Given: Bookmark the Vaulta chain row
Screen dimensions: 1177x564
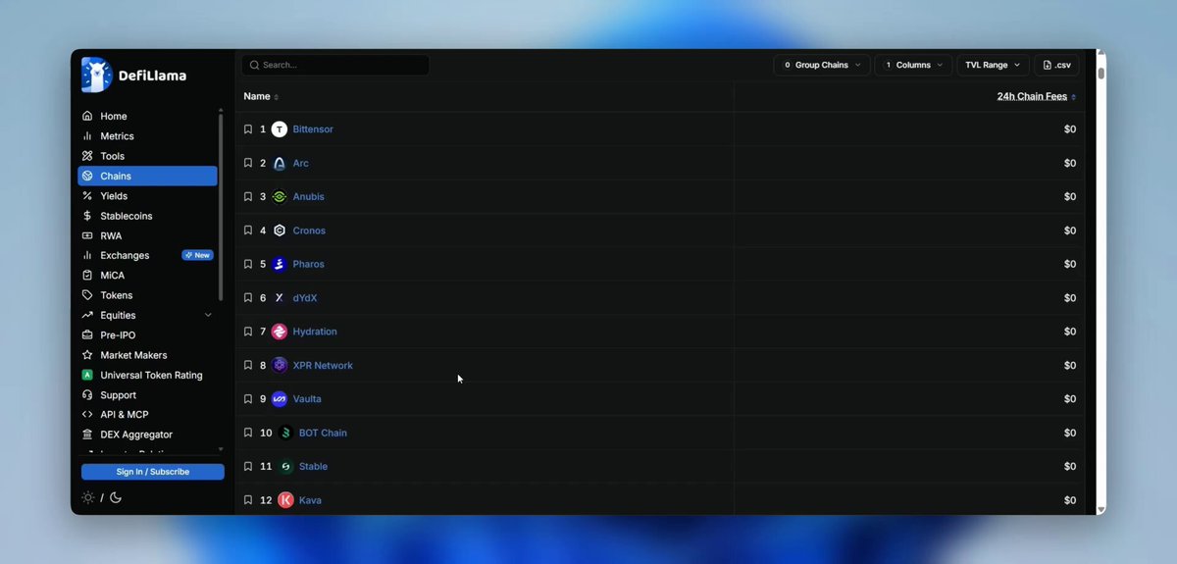Looking at the screenshot, I should click(248, 399).
